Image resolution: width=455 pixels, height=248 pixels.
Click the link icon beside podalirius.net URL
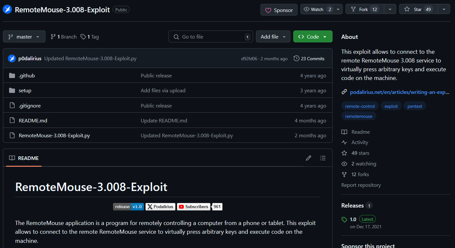(344, 92)
